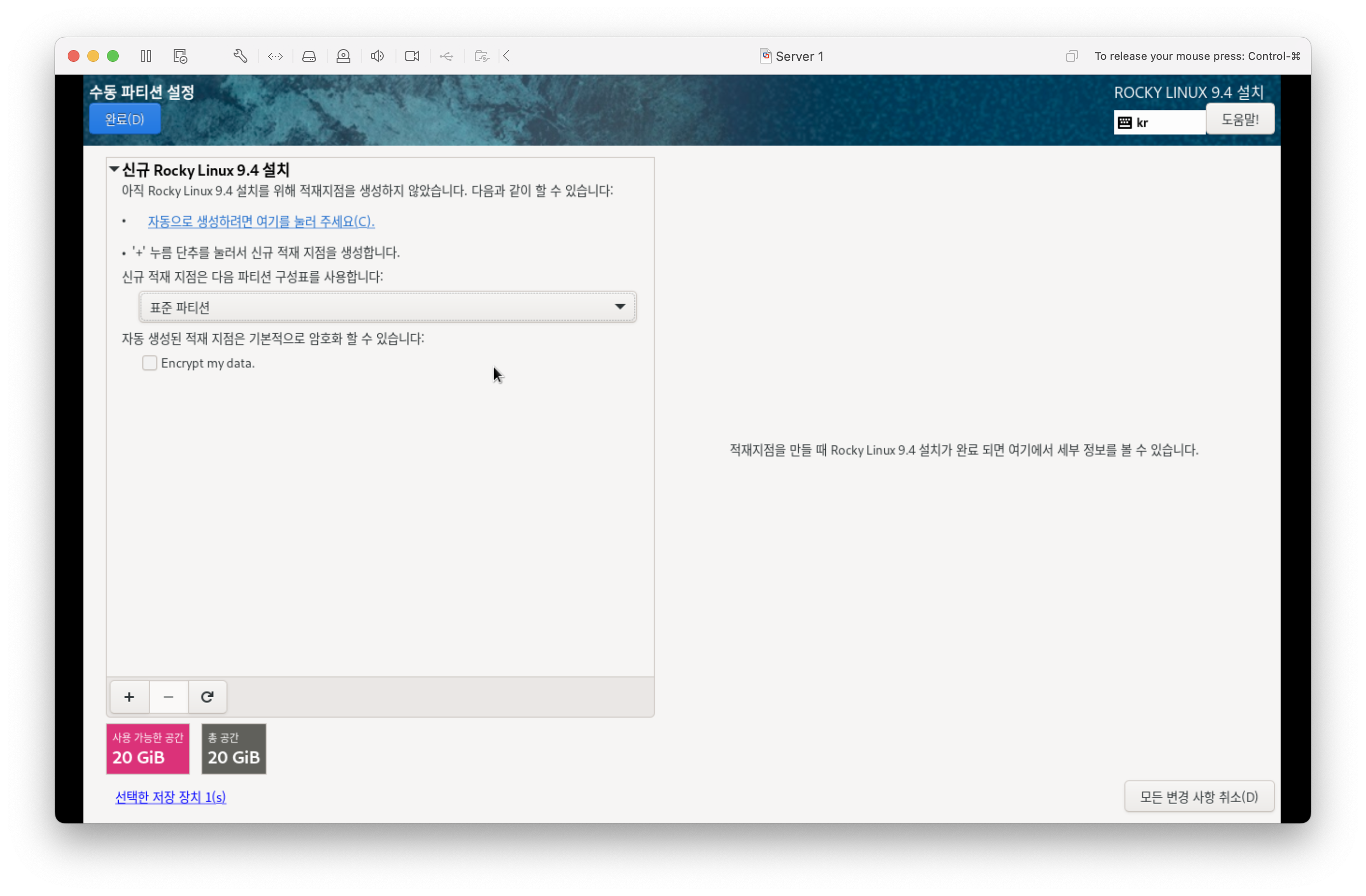Screen dimensions: 1366x896
Task: Click the Server 1 window title
Action: click(799, 56)
